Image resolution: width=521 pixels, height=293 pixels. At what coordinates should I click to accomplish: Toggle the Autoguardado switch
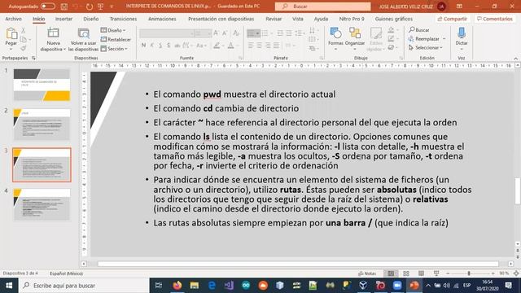pos(48,7)
